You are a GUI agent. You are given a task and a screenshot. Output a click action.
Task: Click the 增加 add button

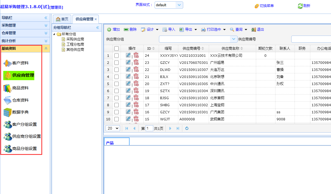(113, 29)
